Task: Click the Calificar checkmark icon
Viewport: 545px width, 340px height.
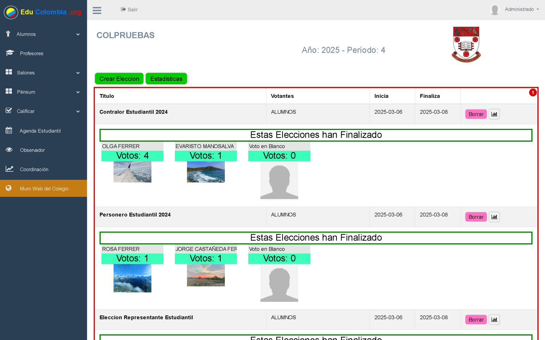Action: coord(9,111)
